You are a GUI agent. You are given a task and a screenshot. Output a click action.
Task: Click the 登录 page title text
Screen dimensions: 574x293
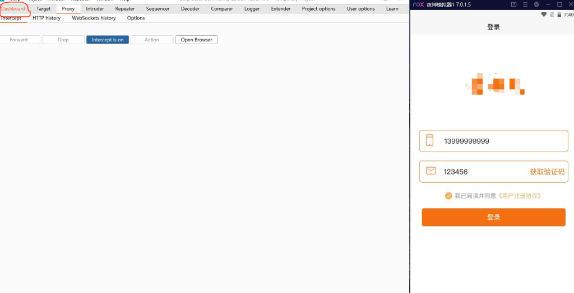[x=493, y=27]
